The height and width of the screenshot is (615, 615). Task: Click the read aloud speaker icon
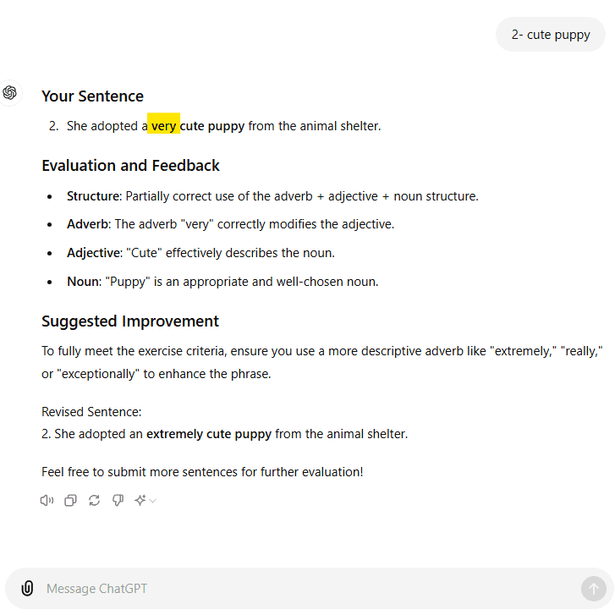pos(47,500)
